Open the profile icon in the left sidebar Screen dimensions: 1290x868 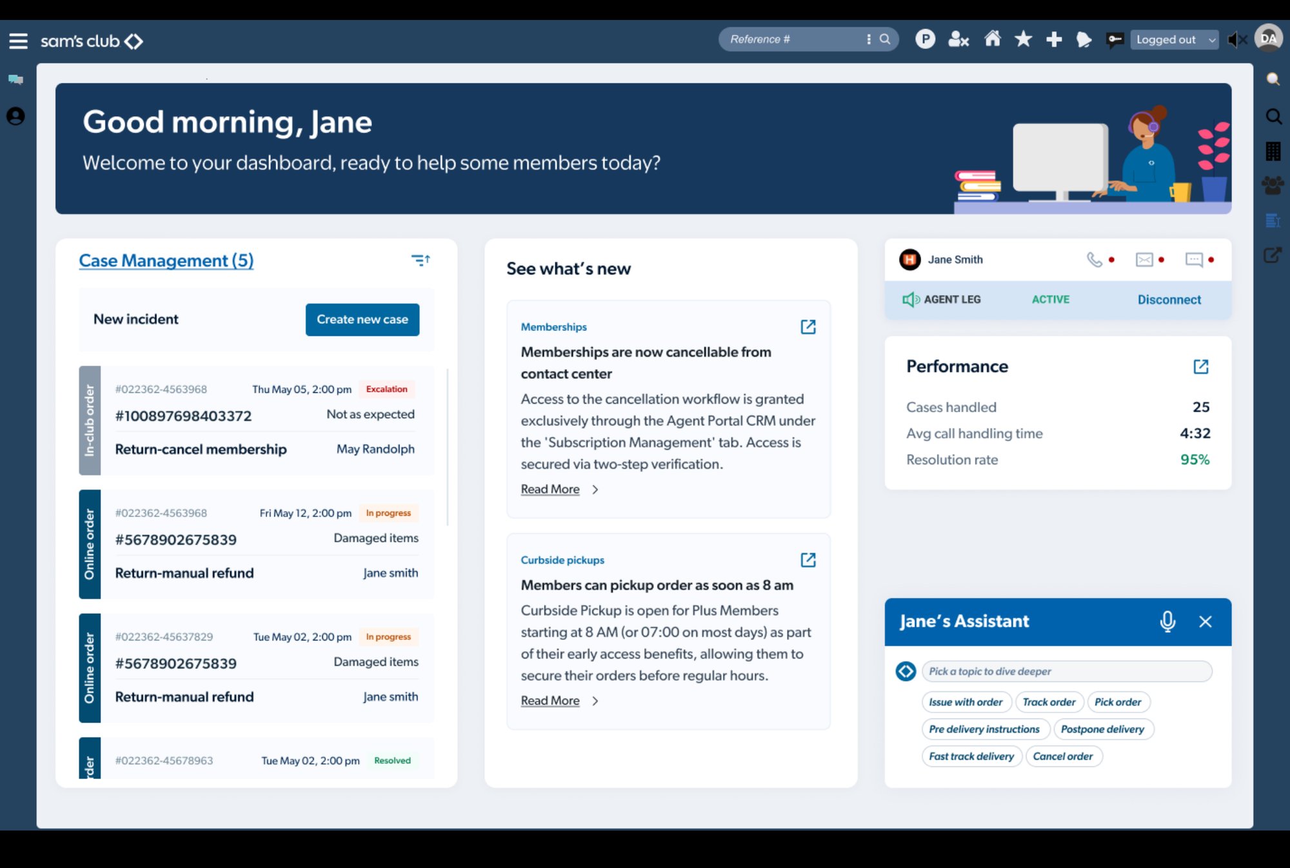click(15, 116)
